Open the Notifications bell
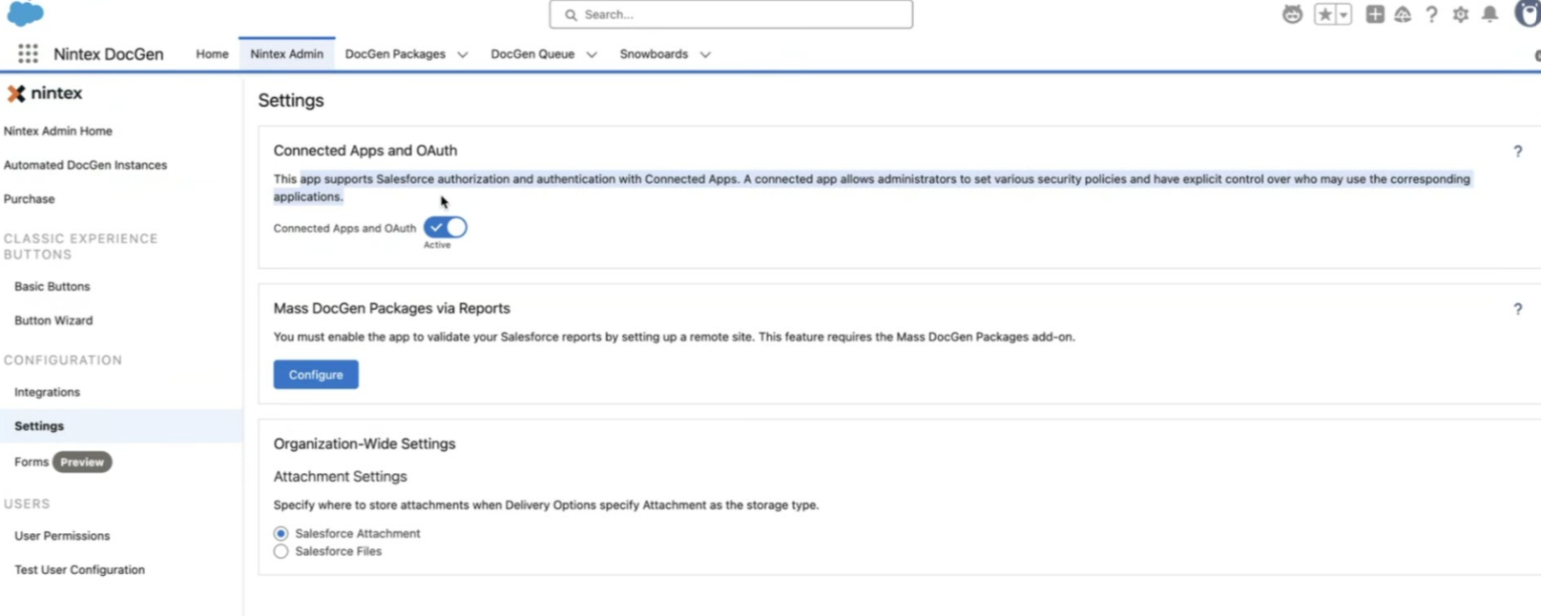Image resolution: width=1541 pixels, height=616 pixels. (1489, 14)
